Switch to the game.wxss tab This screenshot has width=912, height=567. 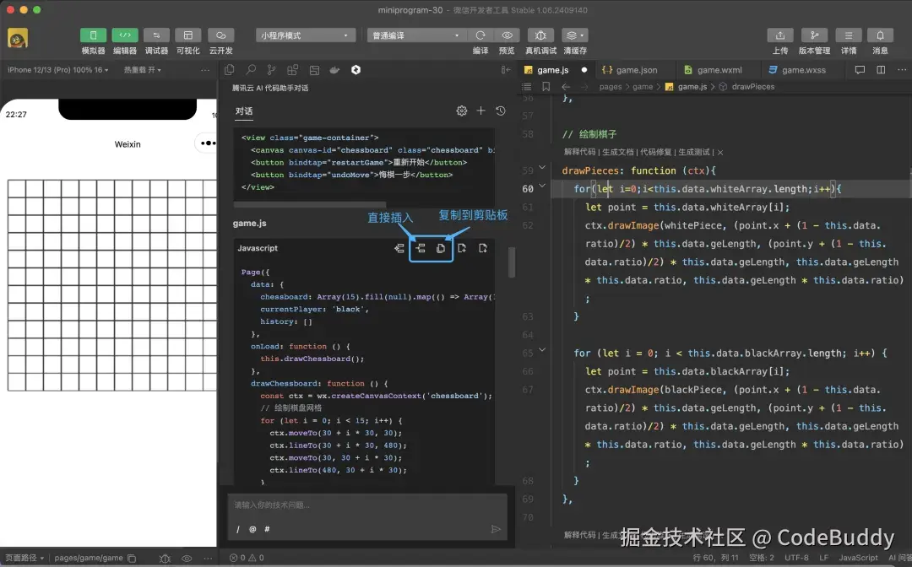click(x=797, y=70)
